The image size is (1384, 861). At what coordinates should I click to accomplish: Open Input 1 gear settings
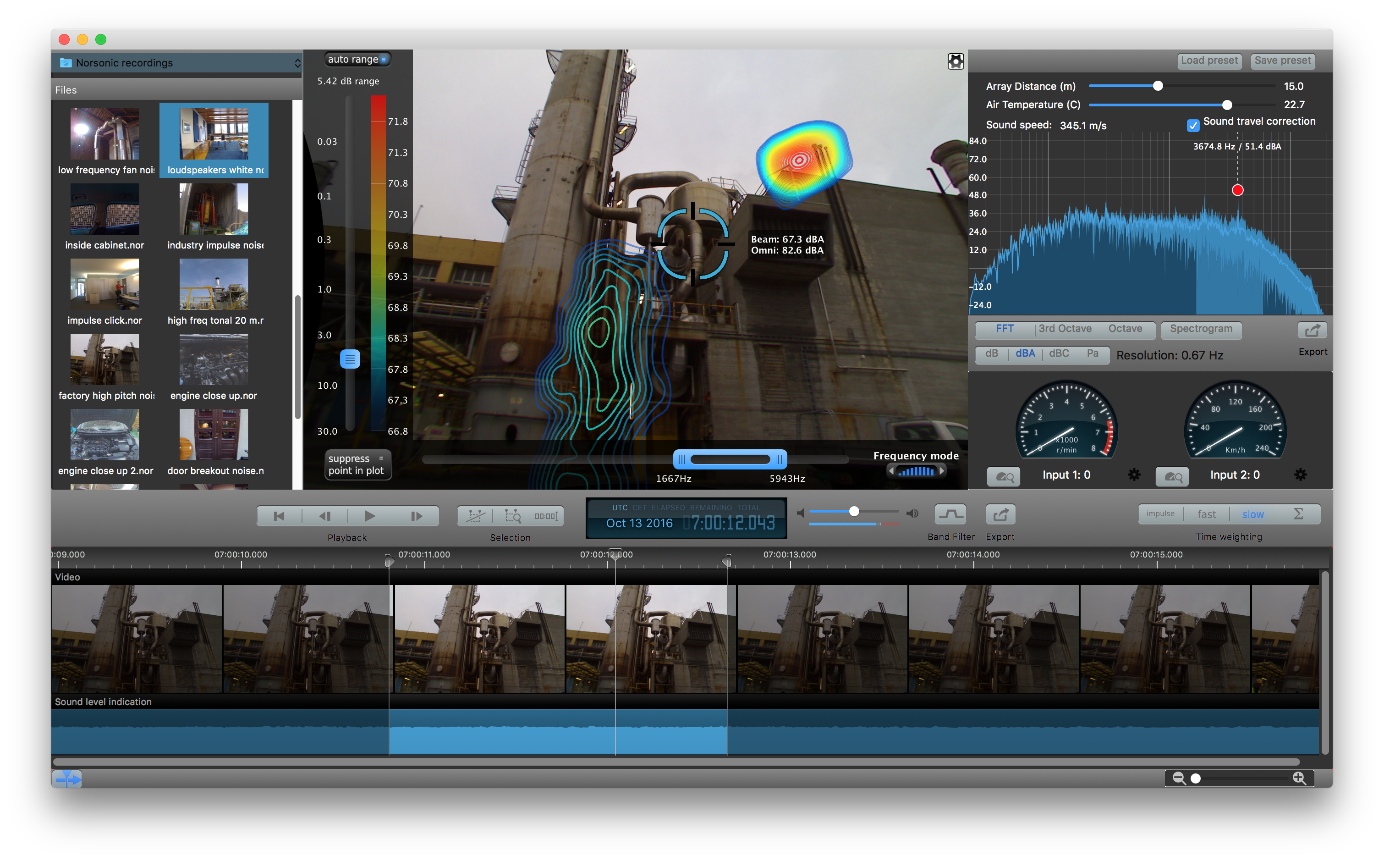1134,475
